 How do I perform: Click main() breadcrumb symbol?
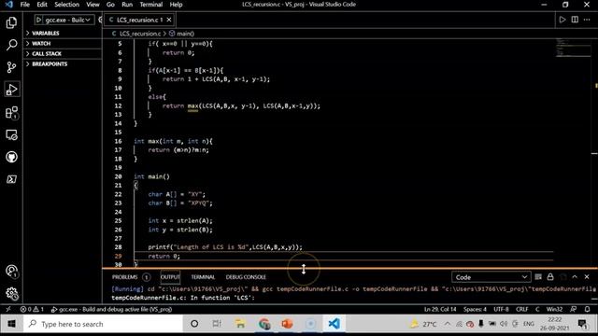(182, 34)
